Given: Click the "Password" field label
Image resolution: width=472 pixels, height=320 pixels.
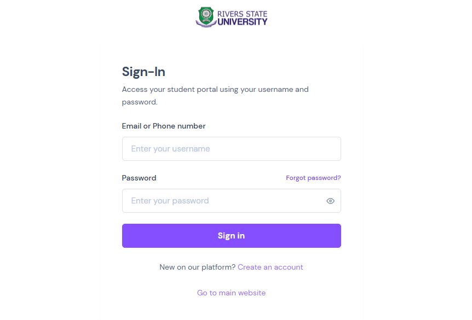Looking at the screenshot, I should [139, 178].
